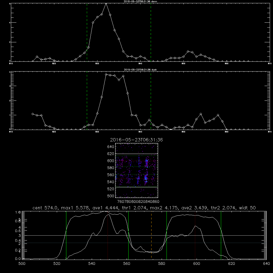Click the '500' x-axis label of bottom plot

coord(22,264)
